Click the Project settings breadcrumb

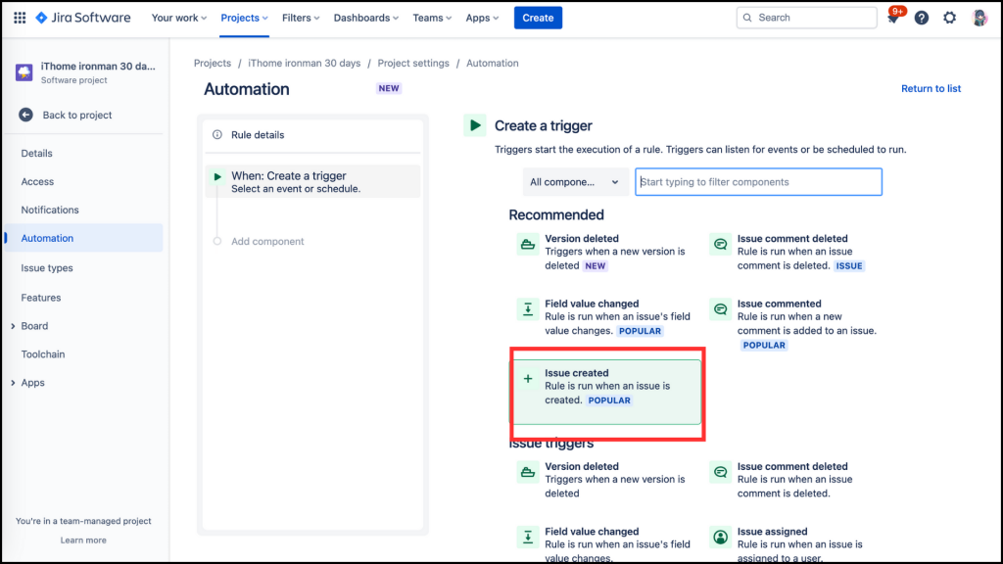coord(413,64)
